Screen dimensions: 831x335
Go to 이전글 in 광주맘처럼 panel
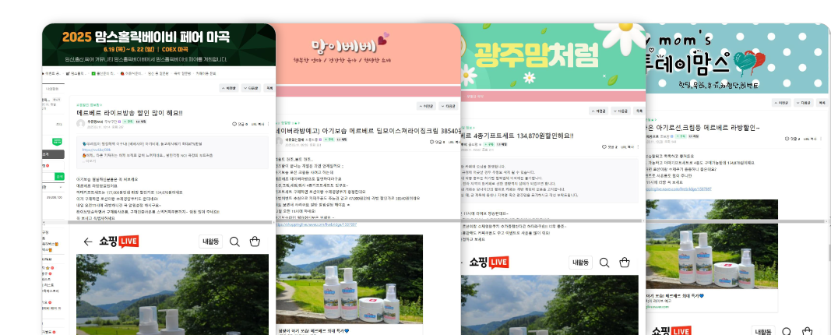click(598, 111)
